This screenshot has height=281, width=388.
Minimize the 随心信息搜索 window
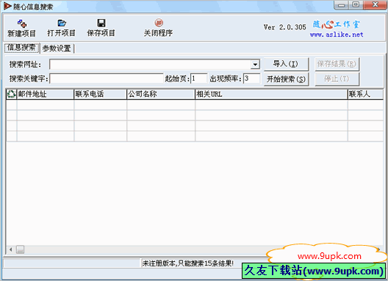tap(342, 5)
